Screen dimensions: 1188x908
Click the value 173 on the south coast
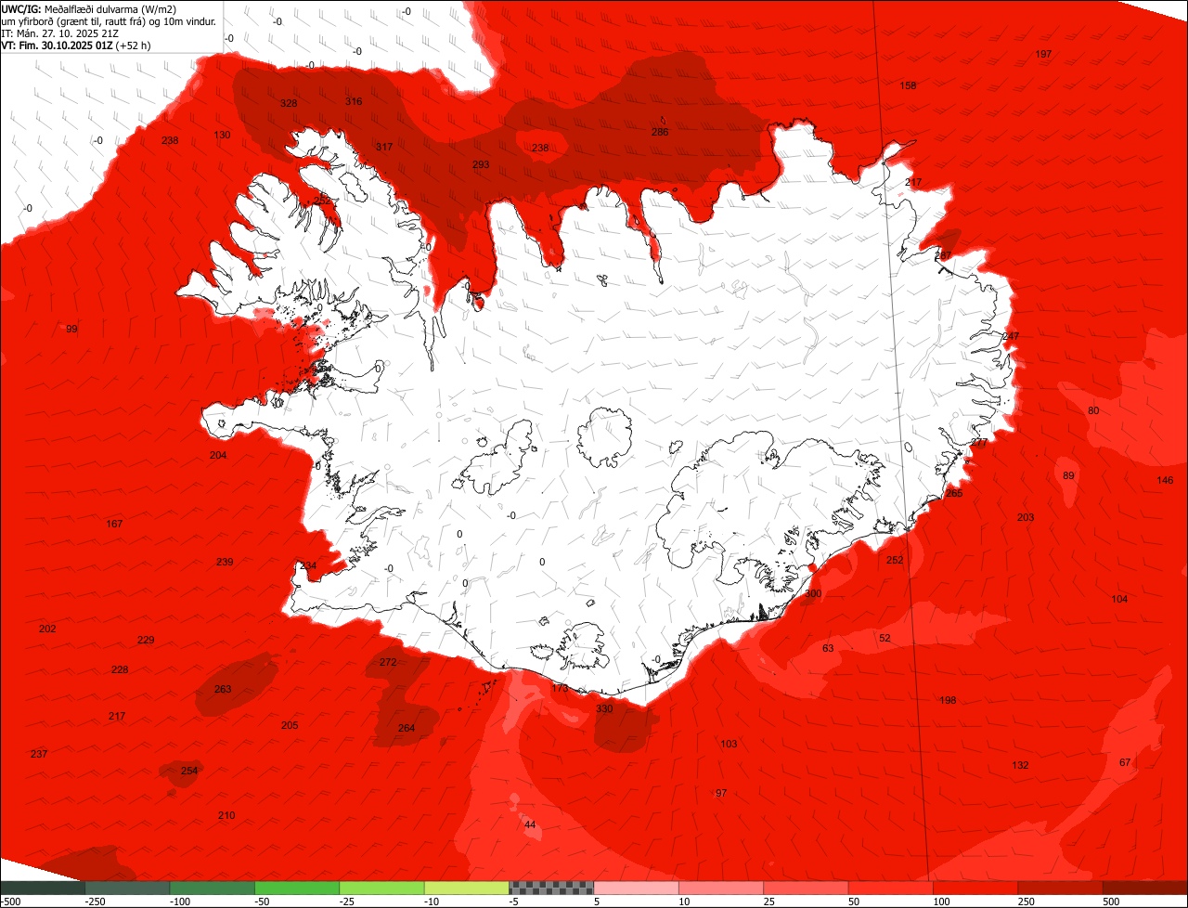coord(560,688)
